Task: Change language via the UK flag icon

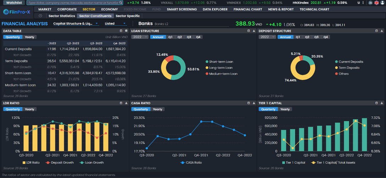Action: click(x=376, y=3)
